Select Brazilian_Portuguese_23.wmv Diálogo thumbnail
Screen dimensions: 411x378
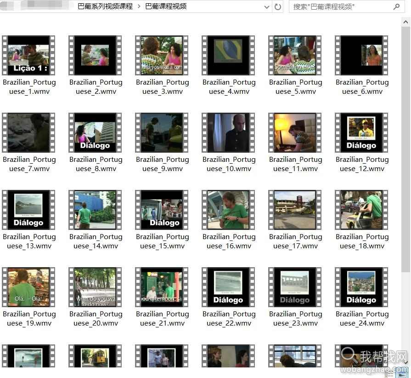[295, 287]
